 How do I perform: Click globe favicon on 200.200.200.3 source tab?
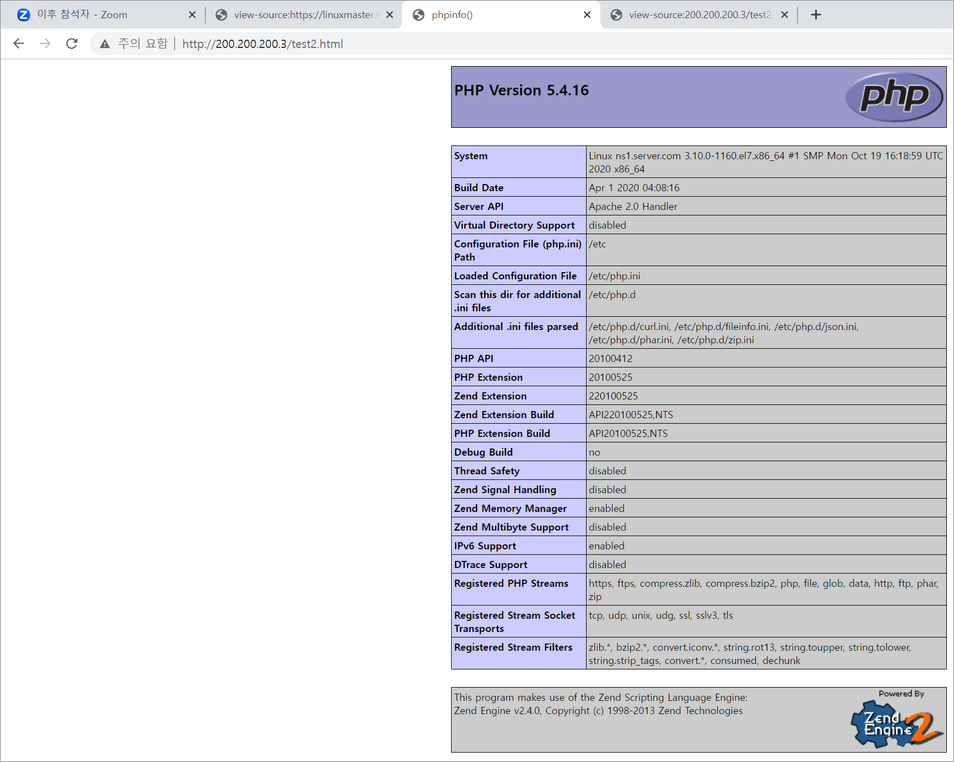(x=616, y=15)
